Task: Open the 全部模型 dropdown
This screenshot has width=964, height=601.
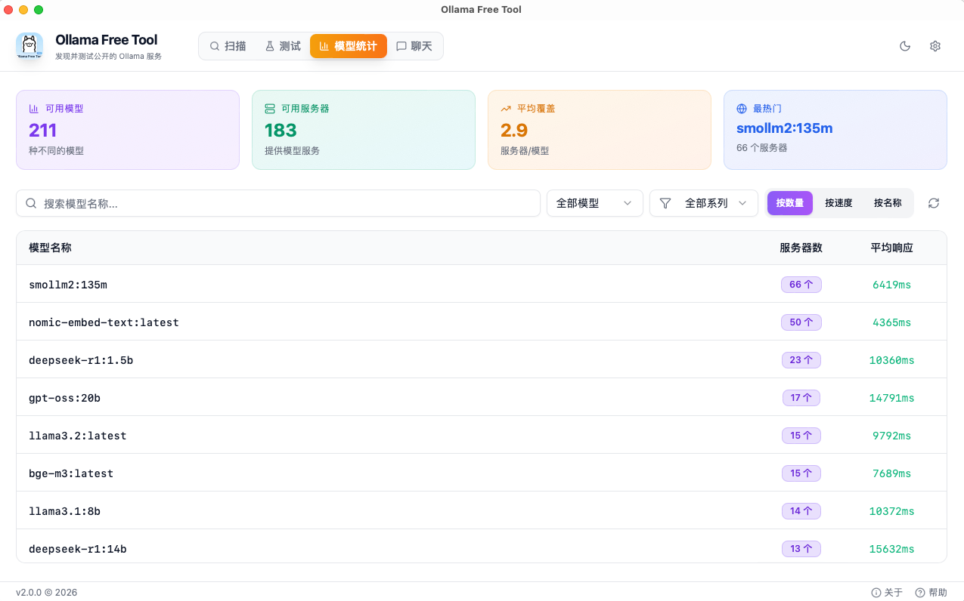Action: (x=594, y=203)
